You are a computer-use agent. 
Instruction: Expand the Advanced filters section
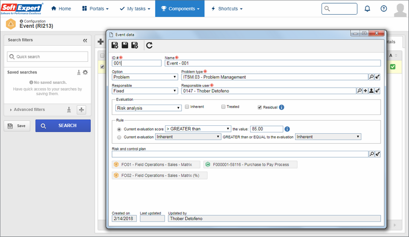tap(27, 110)
